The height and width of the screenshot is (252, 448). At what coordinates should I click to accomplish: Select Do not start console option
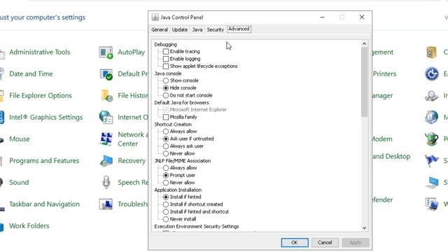(x=166, y=95)
